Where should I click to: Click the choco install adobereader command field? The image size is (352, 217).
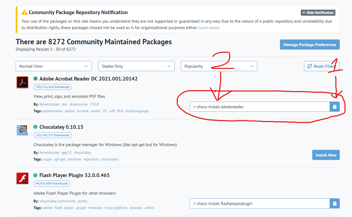[x=260, y=107]
